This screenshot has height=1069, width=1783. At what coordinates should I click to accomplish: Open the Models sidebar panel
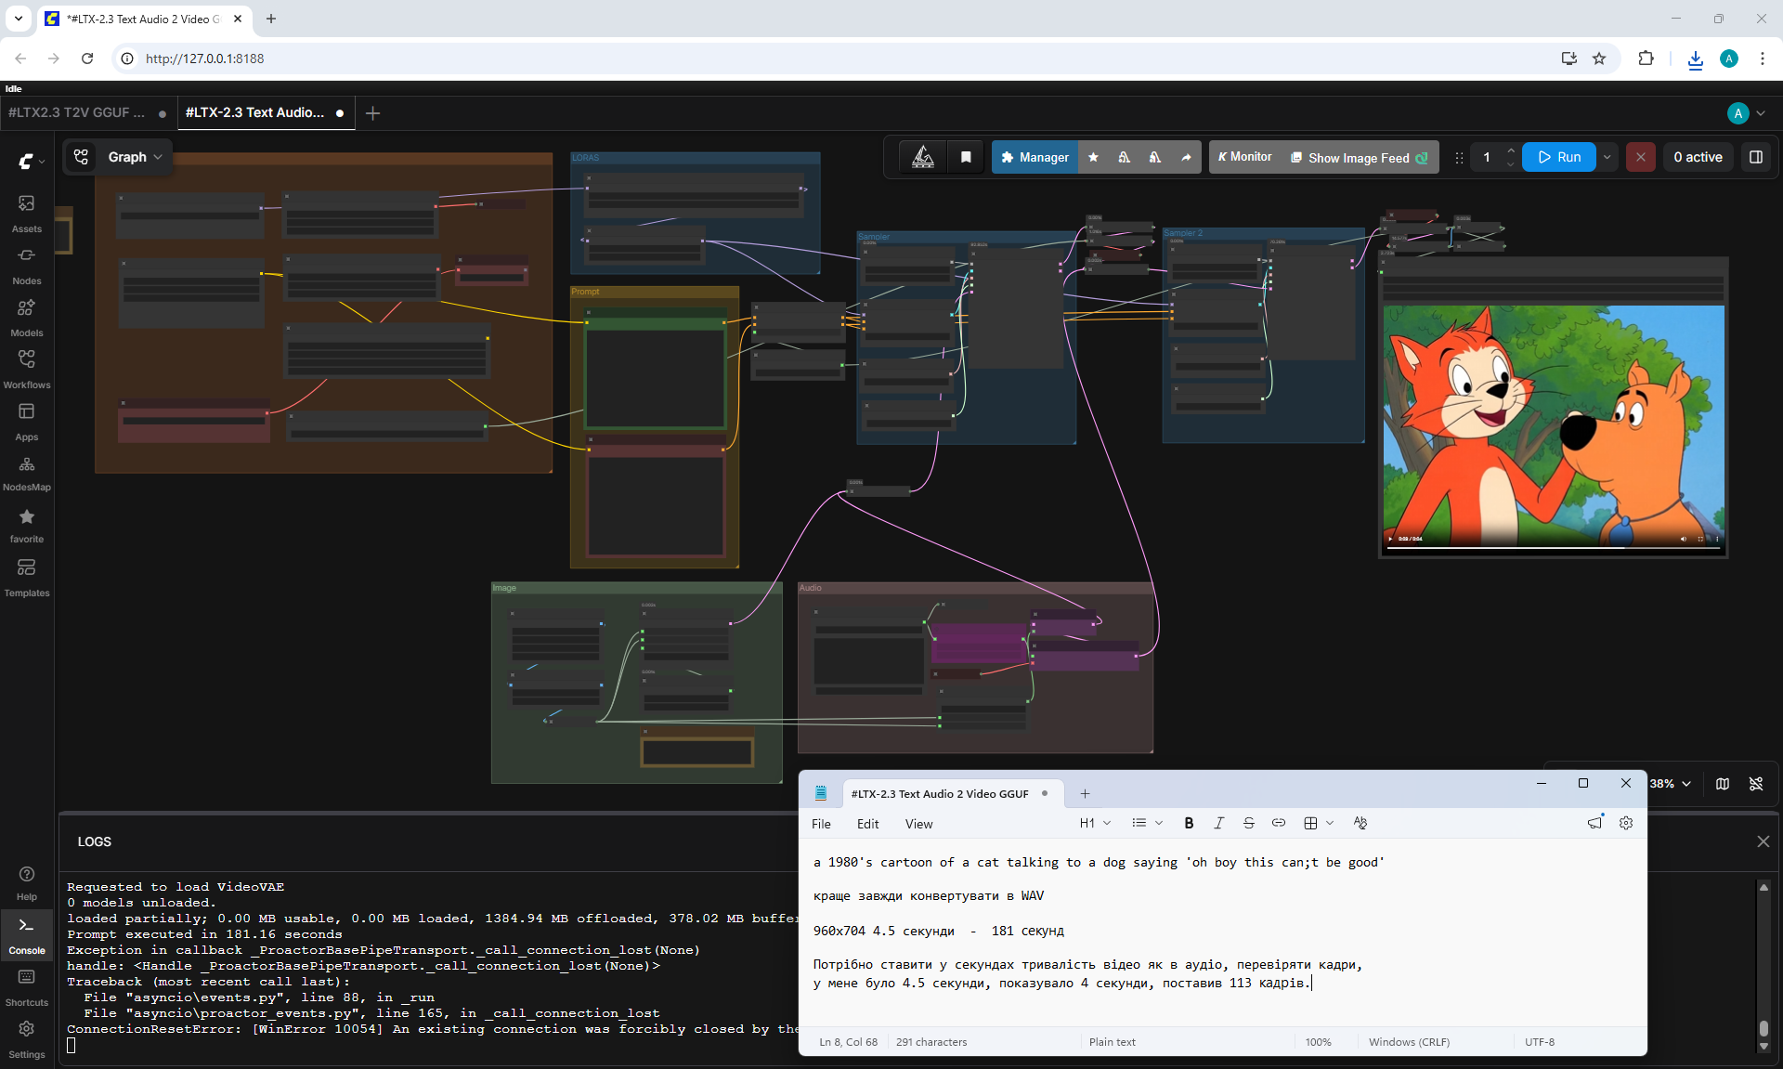tap(27, 318)
